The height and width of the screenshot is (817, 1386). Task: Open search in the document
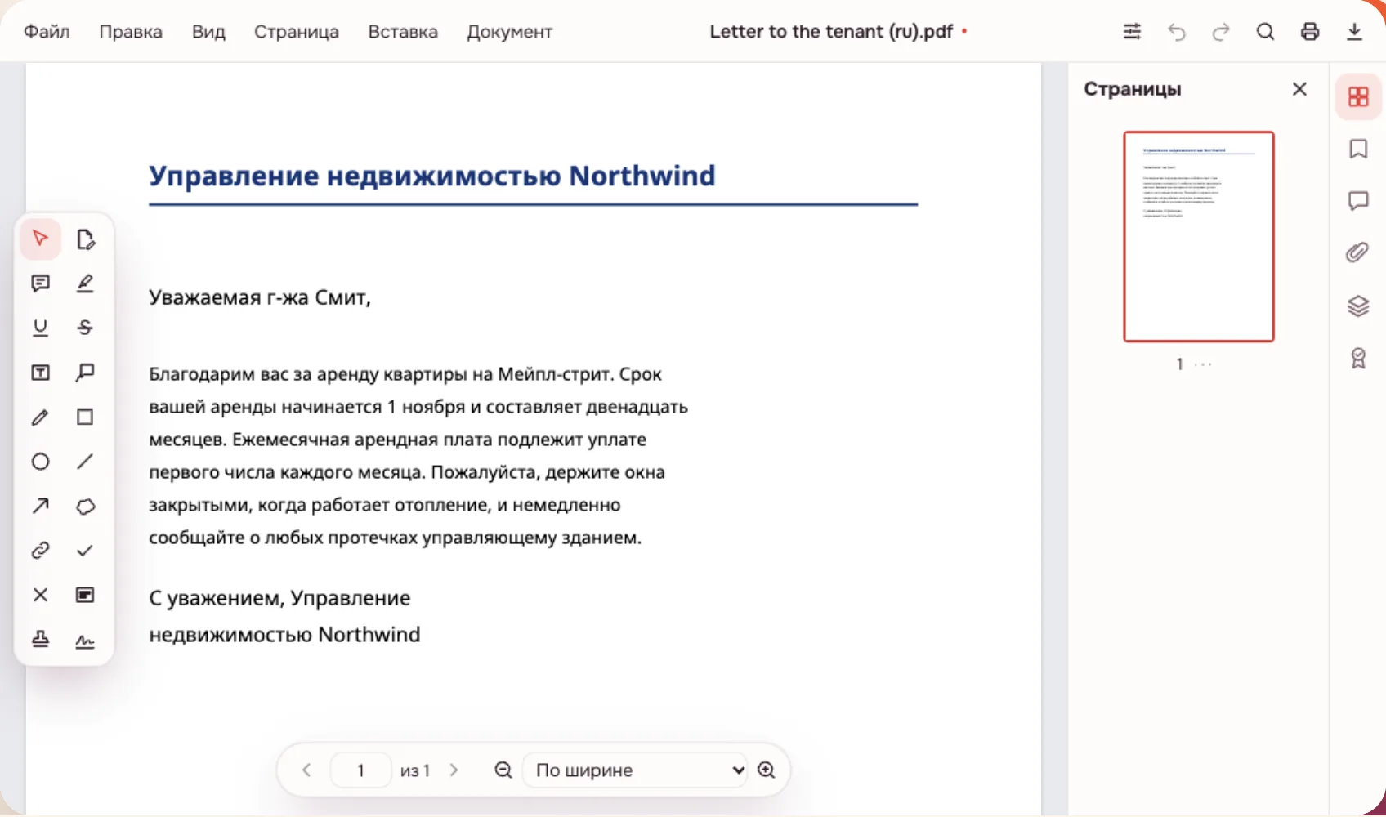click(1265, 32)
